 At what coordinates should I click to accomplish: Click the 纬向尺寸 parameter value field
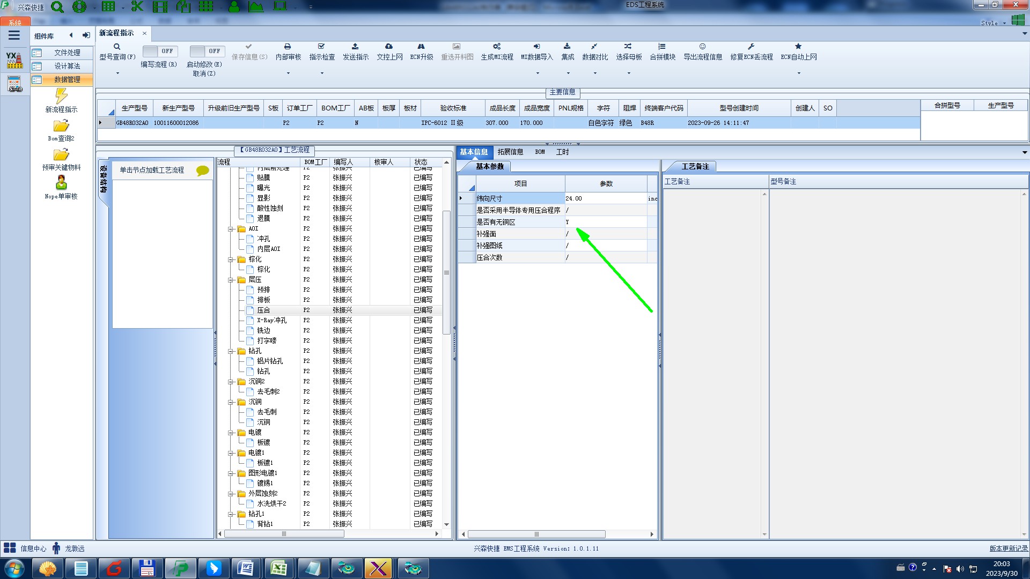(605, 198)
